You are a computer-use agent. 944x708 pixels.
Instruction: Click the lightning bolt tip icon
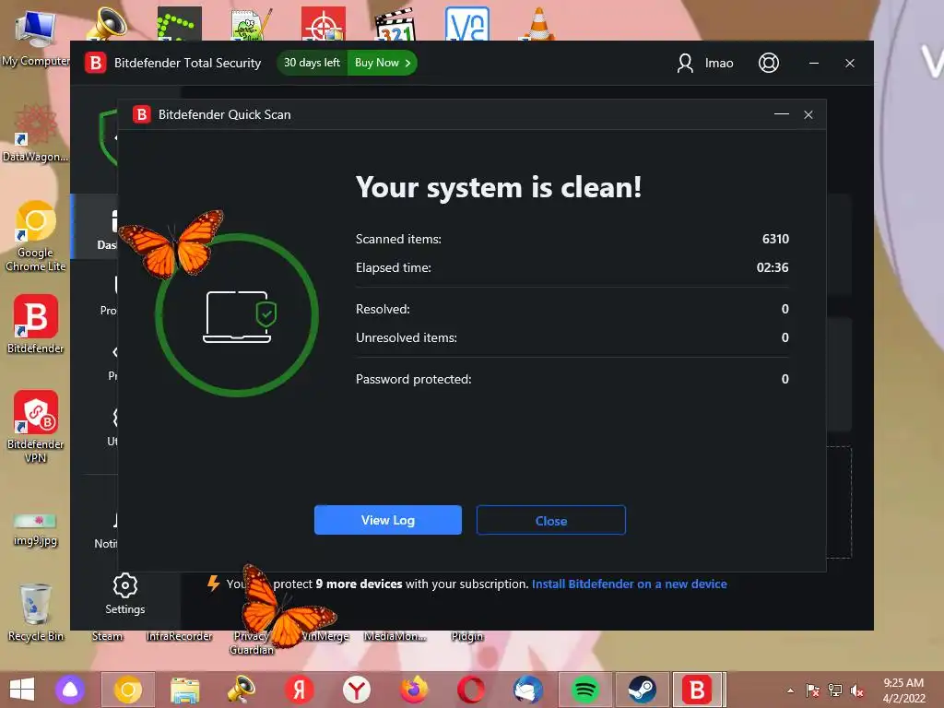click(213, 583)
